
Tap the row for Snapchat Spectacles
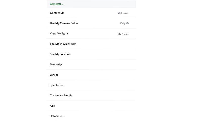[91, 85]
